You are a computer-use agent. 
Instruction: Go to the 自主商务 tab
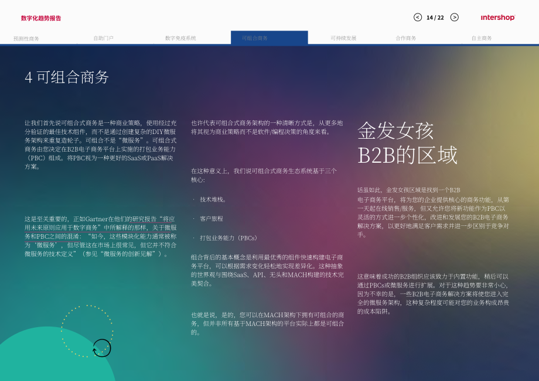pyautogui.click(x=482, y=38)
